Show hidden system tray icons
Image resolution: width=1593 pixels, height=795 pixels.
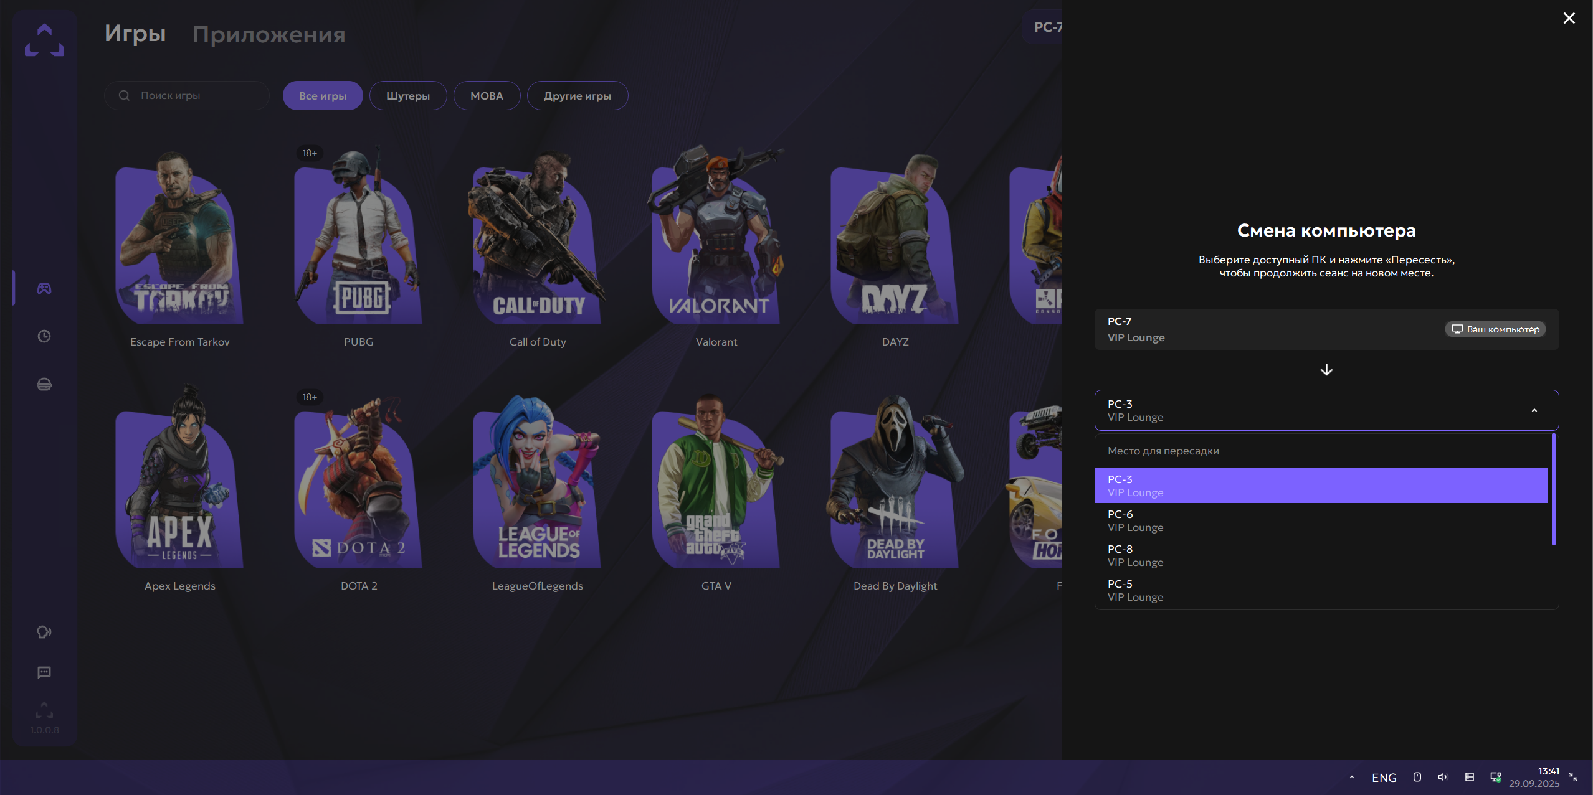(x=1351, y=777)
